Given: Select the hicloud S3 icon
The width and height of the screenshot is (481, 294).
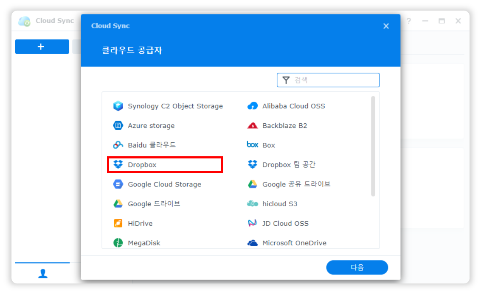Looking at the screenshot, I should click(x=253, y=204).
